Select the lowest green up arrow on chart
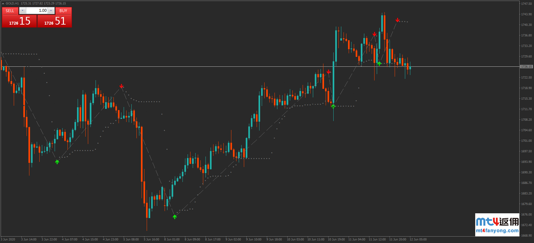 [175, 217]
